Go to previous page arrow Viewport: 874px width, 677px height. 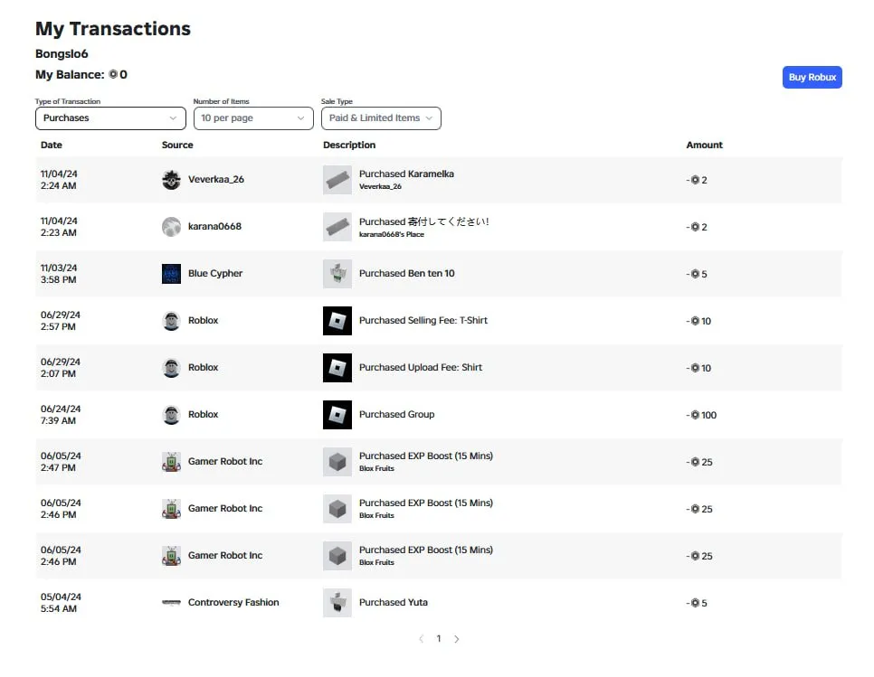tap(422, 638)
